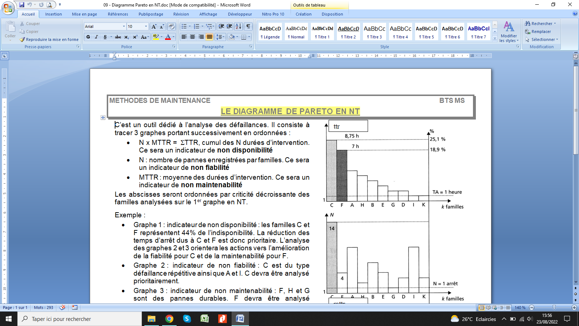Apply superscript formatting
The image size is (579, 326).
click(x=135, y=37)
